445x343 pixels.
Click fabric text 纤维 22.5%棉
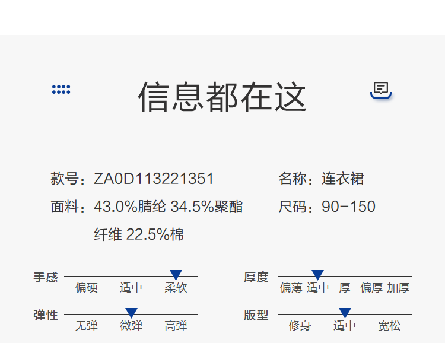pyautogui.click(x=139, y=234)
